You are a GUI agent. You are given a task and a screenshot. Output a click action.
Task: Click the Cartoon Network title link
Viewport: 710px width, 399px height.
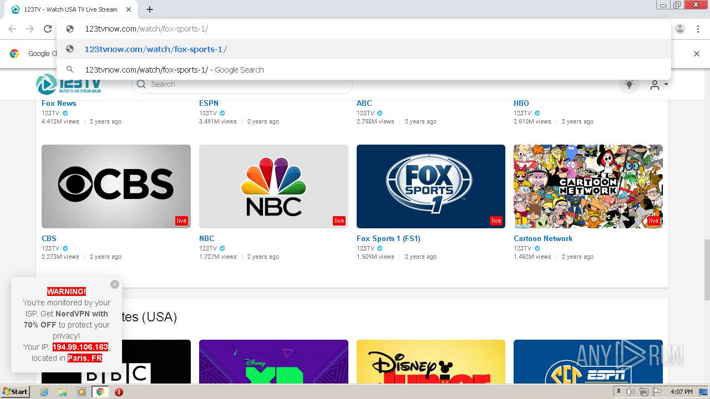543,238
